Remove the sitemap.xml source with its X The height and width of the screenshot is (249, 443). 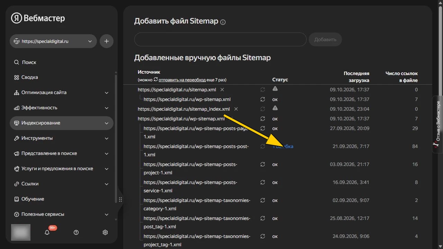(x=222, y=90)
